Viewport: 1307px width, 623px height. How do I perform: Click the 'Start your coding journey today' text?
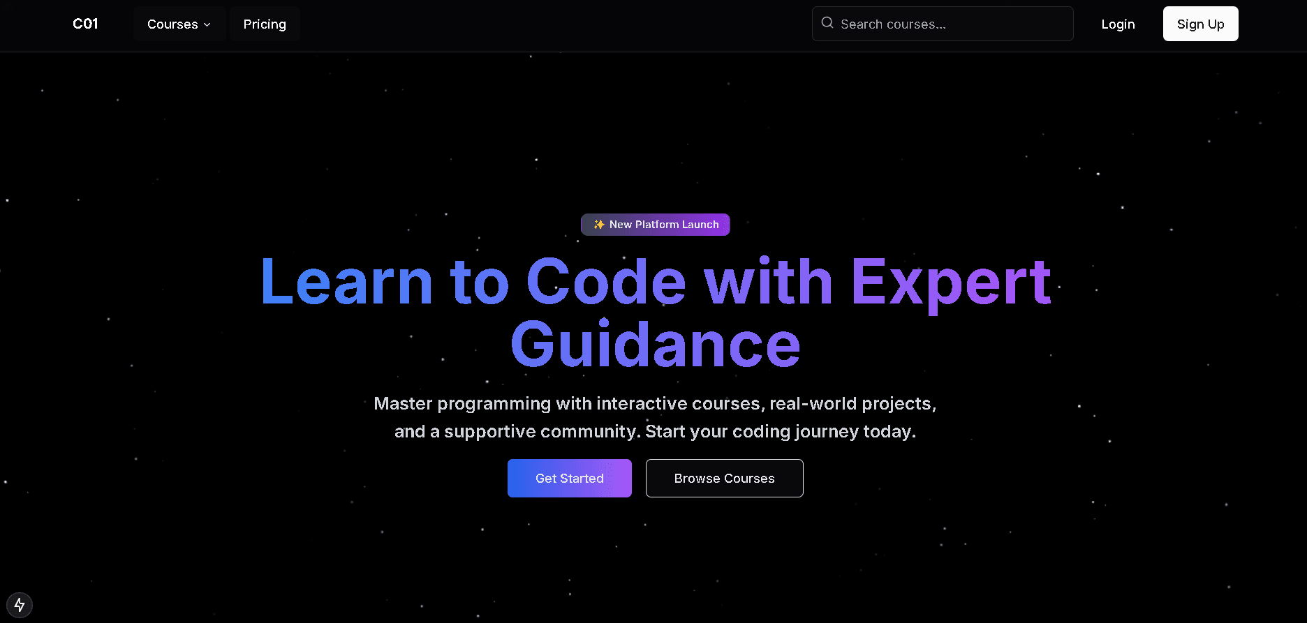pos(780,432)
